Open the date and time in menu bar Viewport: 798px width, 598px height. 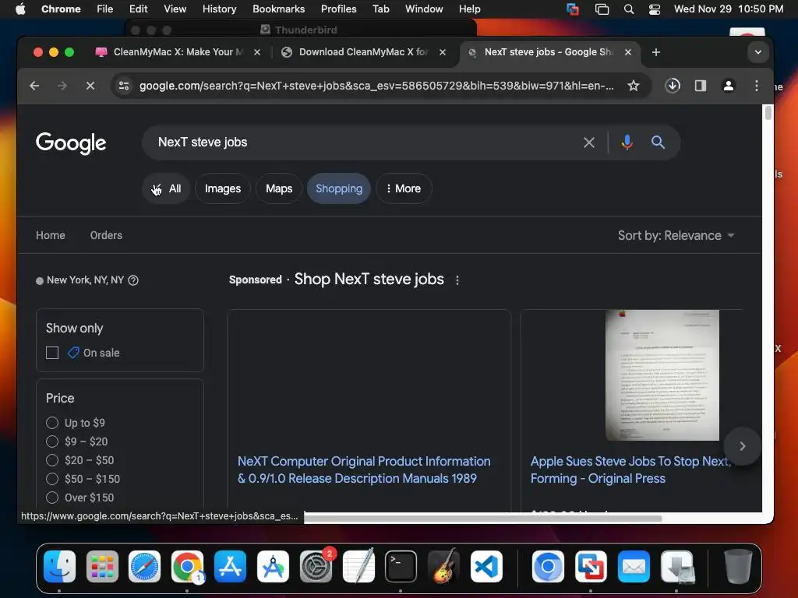[729, 9]
